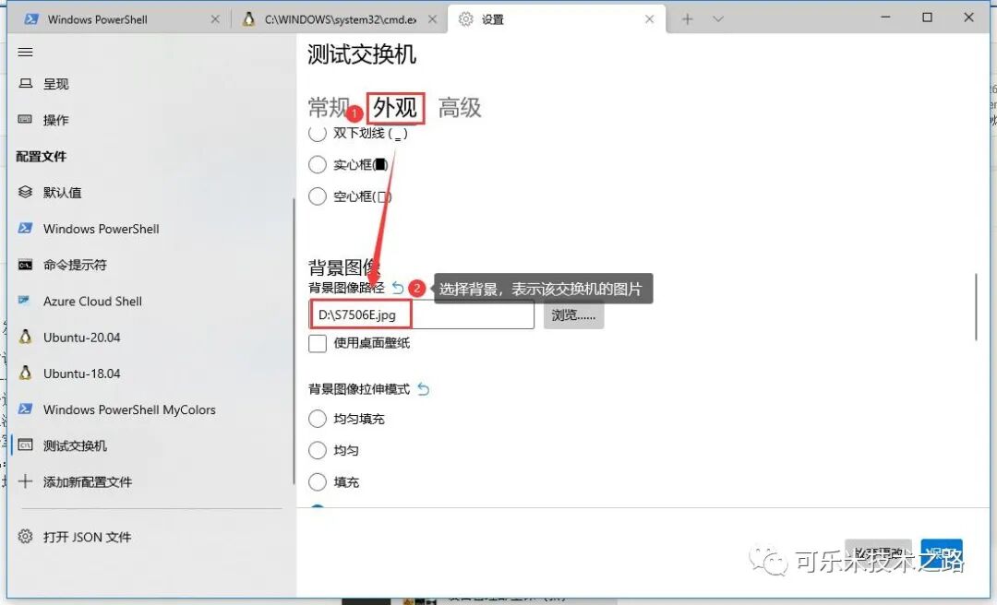Open 操作 actions settings in sidebar
This screenshot has height=605, width=997.
pyautogui.click(x=55, y=120)
